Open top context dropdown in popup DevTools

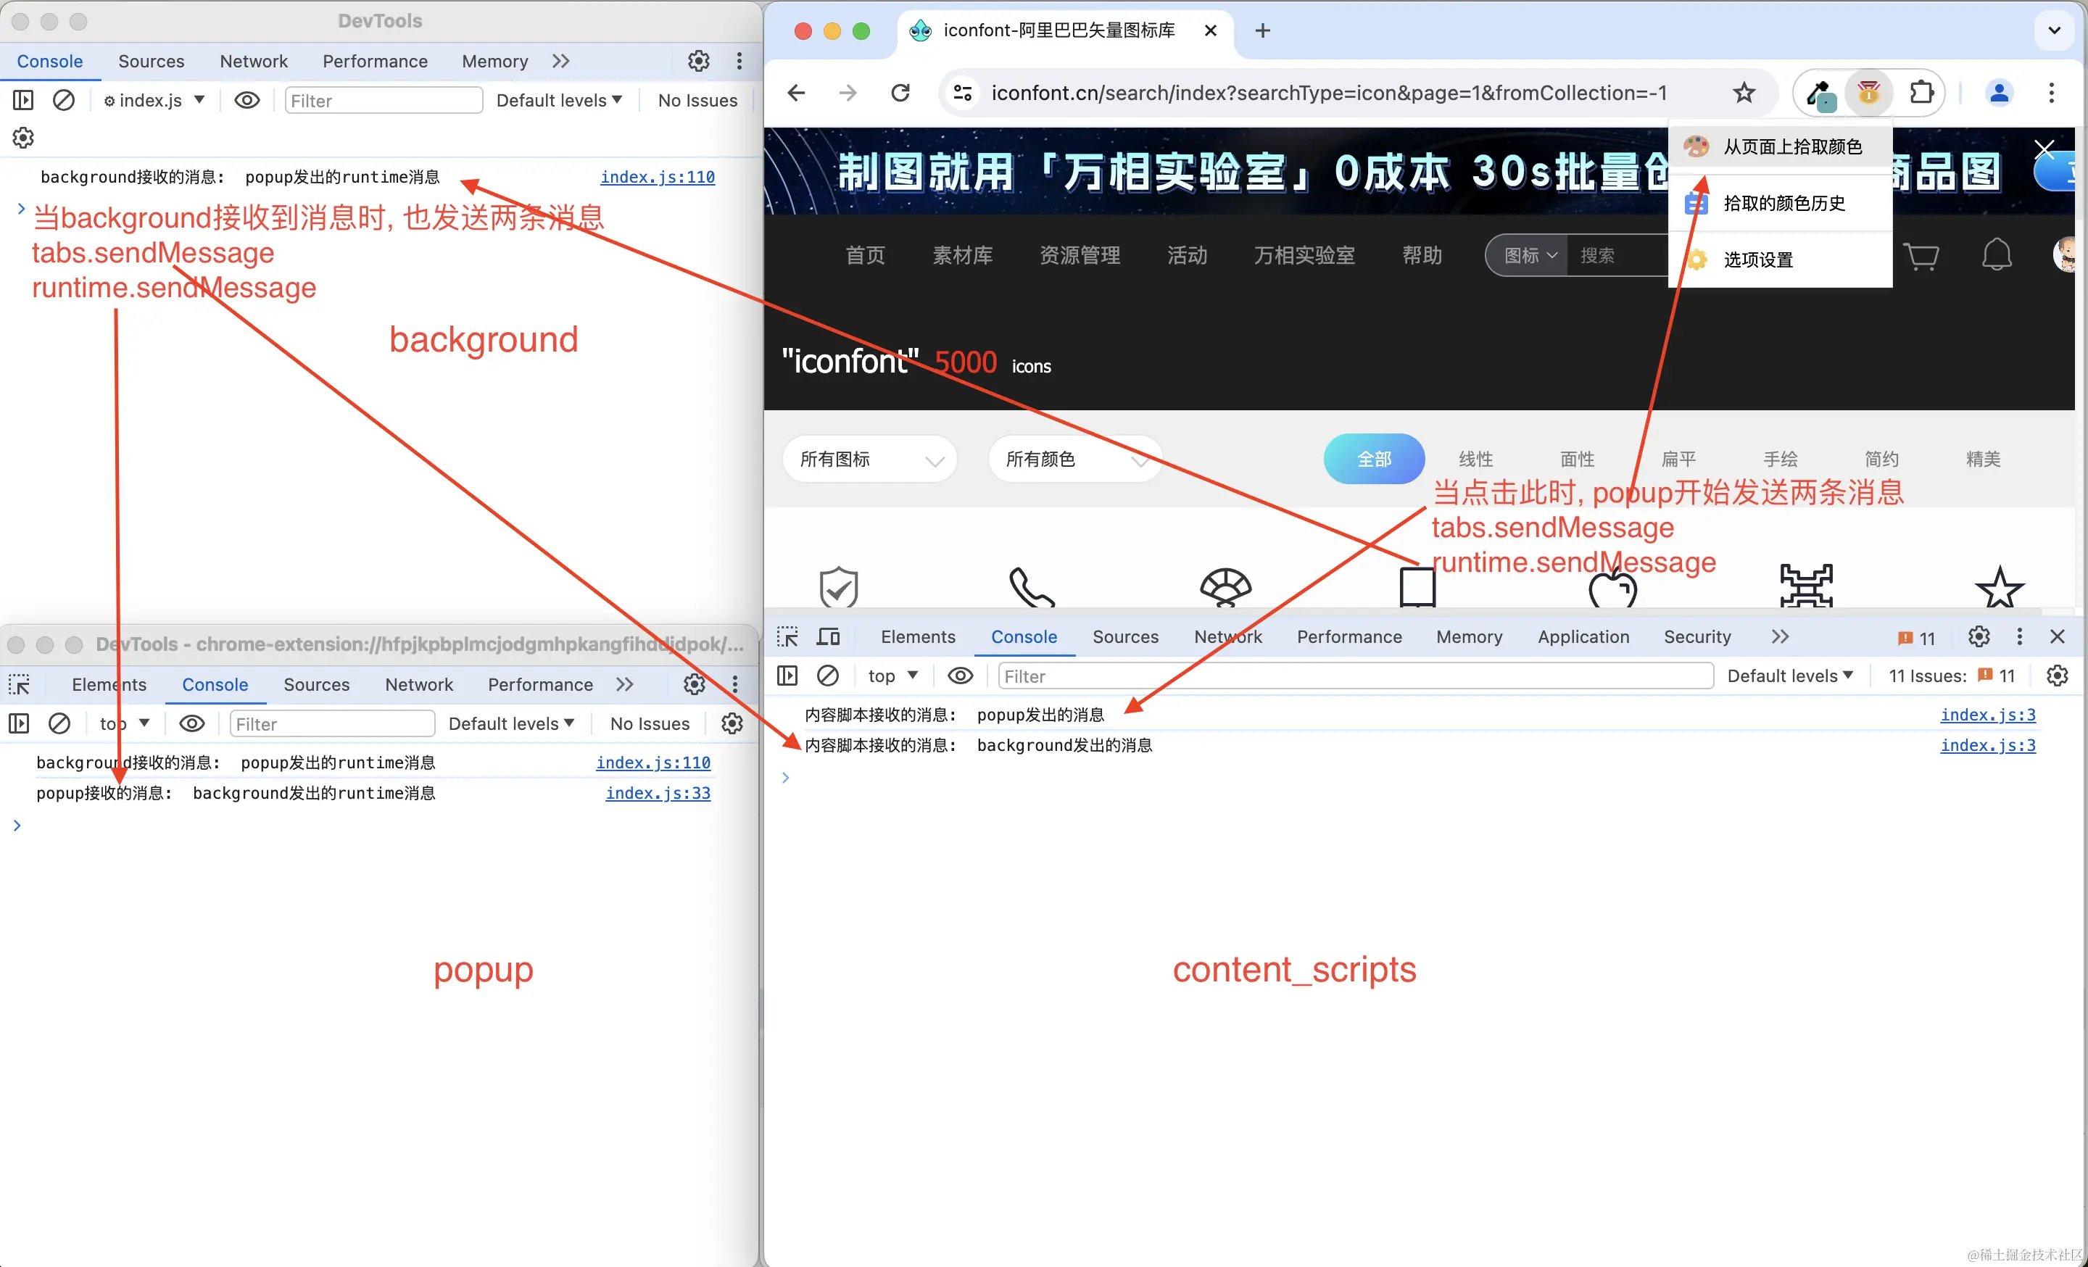pos(125,723)
